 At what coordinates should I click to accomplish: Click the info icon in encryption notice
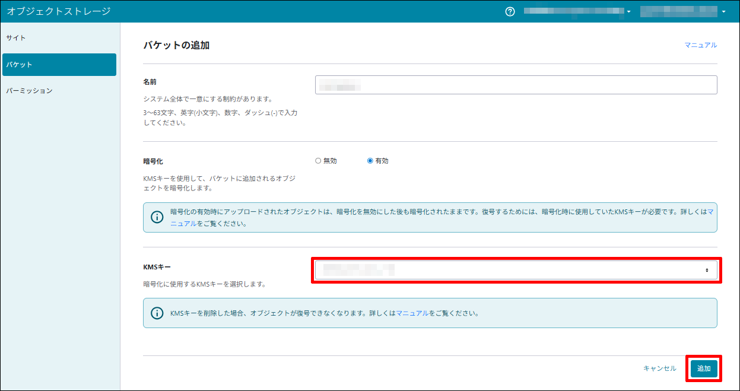157,217
